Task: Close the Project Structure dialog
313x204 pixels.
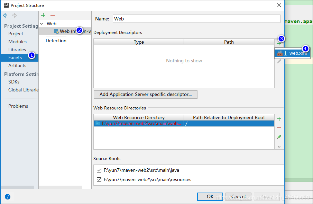Action: [x=279, y=5]
